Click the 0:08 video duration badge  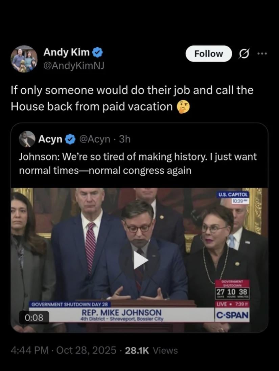tap(34, 317)
